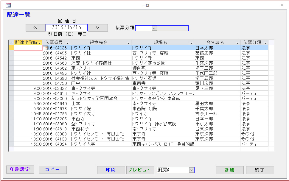Expand the 配達出発時 column filter arrow
Screen dimensions: 289x181
pyautogui.click(x=40, y=43)
